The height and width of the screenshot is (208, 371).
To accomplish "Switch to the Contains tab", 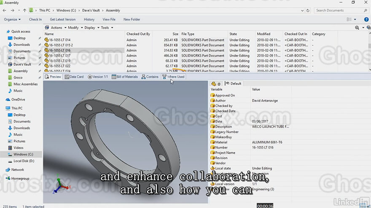I will 150,77.
